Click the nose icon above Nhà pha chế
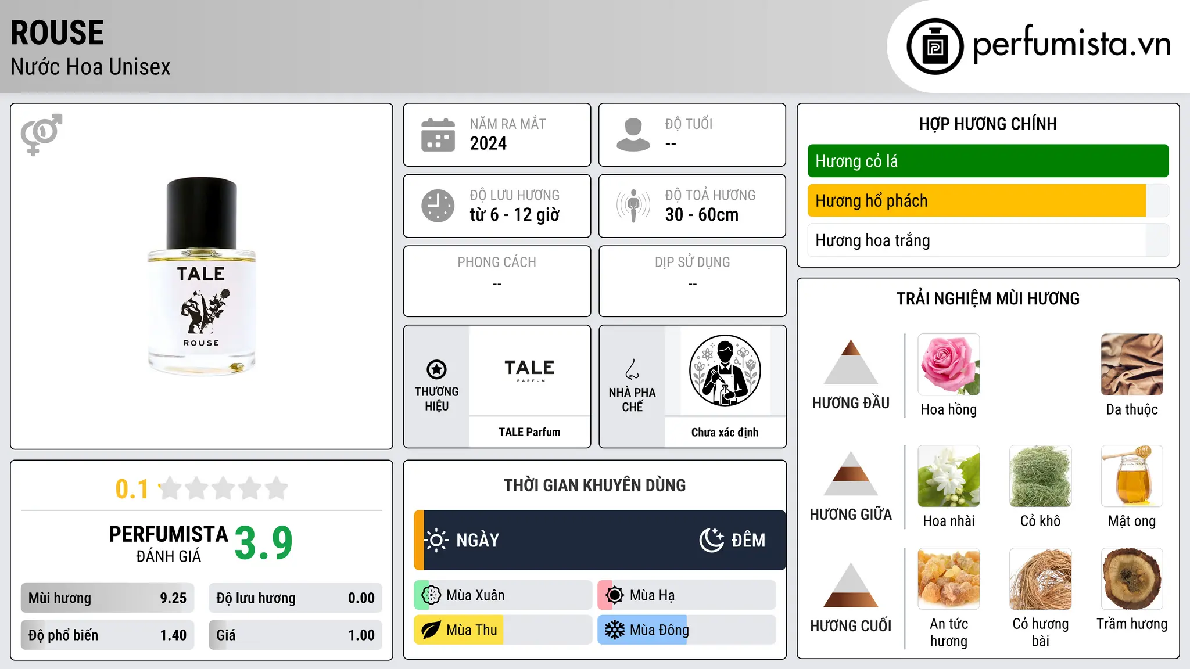Viewport: 1190px width, 669px height. (x=632, y=369)
